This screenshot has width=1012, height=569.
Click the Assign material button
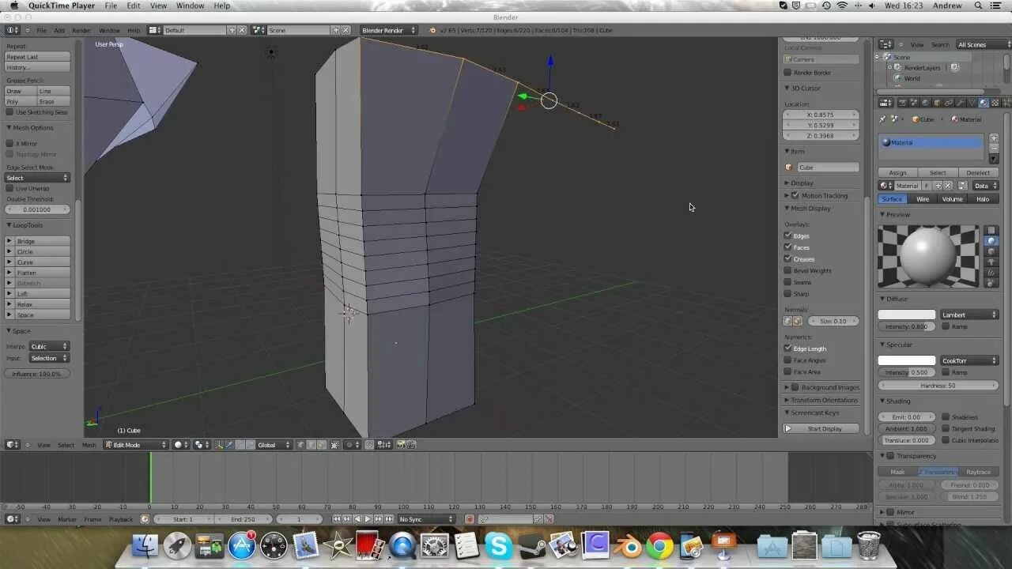click(897, 172)
